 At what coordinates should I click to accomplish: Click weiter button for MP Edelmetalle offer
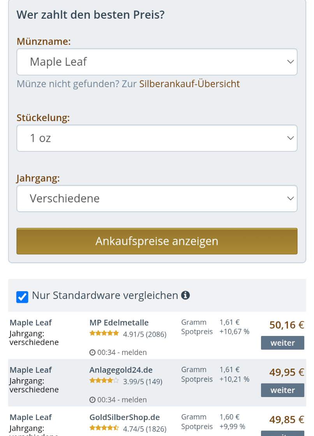tap(282, 343)
